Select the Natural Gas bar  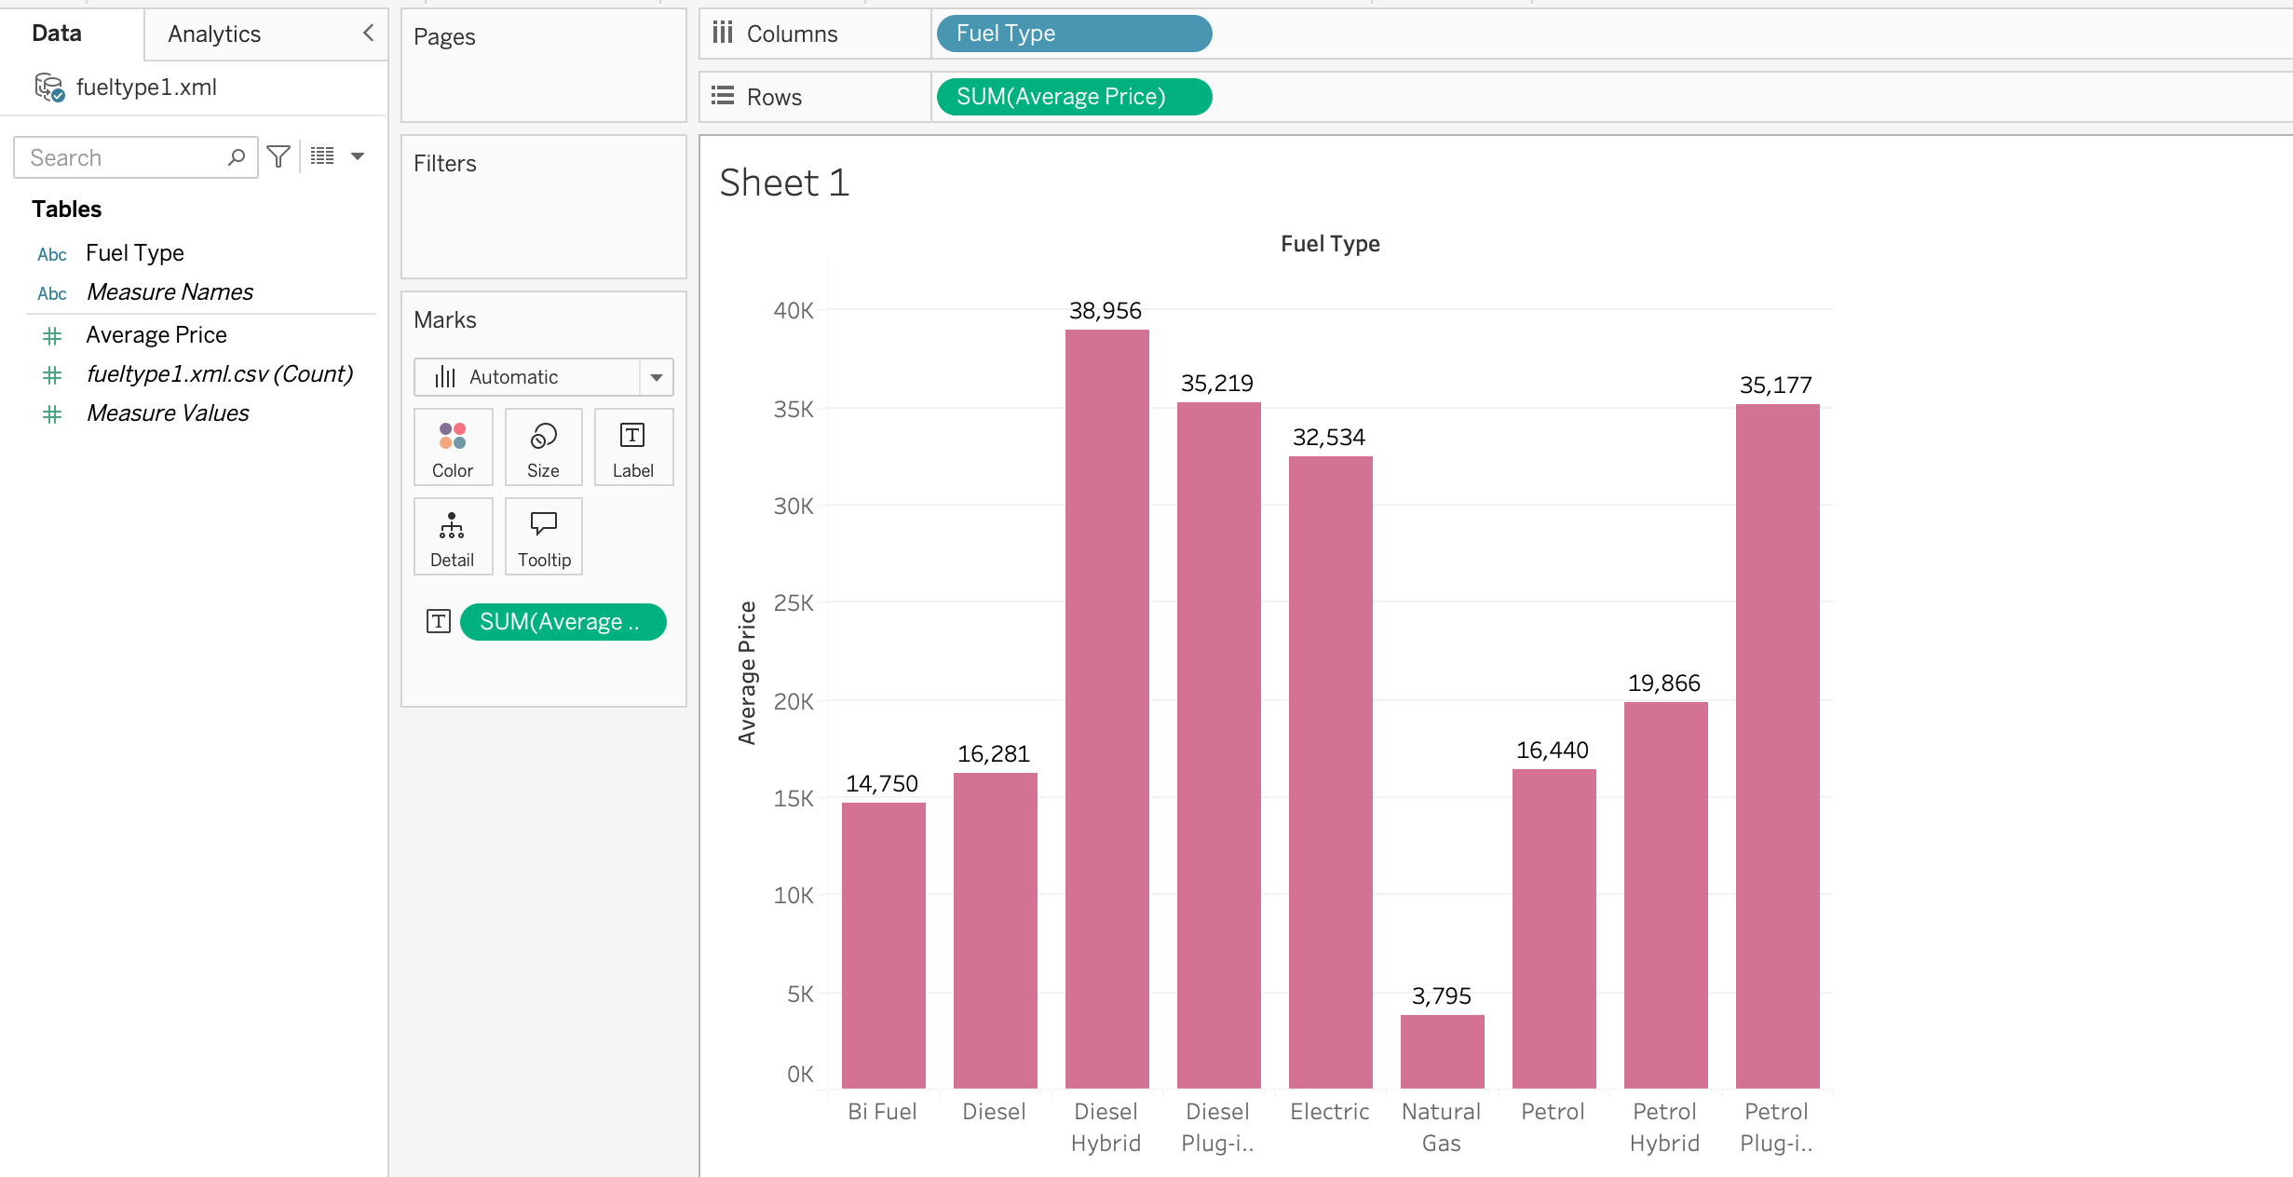click(1442, 1051)
